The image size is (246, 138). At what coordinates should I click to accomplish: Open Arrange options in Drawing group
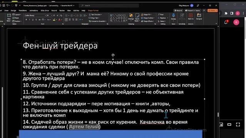131,17
